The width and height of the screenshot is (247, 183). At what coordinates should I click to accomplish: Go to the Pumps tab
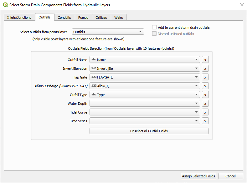83,18
